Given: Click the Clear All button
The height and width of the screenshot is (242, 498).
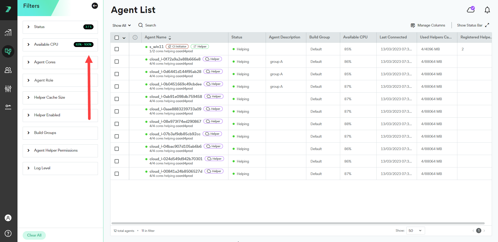Looking at the screenshot, I should coord(34,235).
